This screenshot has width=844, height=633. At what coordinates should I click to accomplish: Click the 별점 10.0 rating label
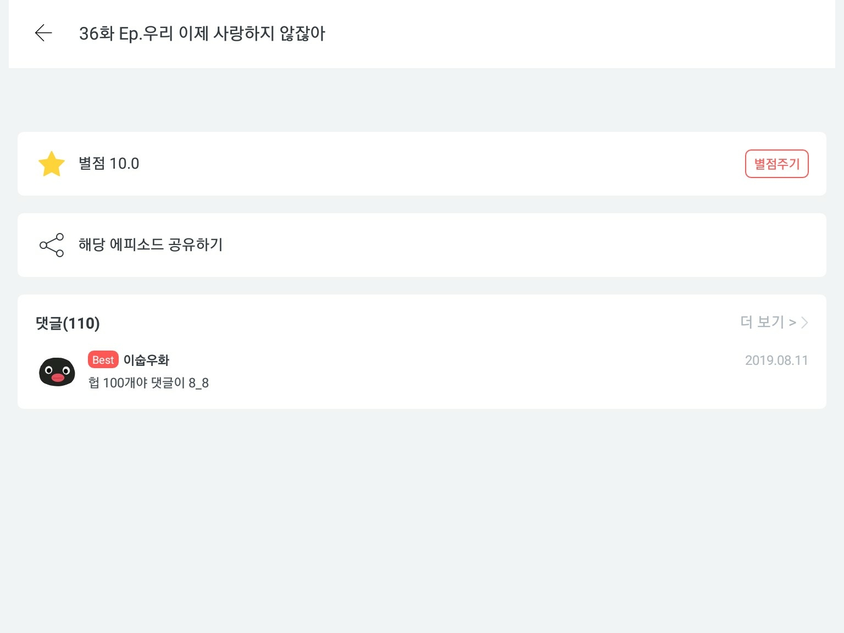[x=109, y=164]
